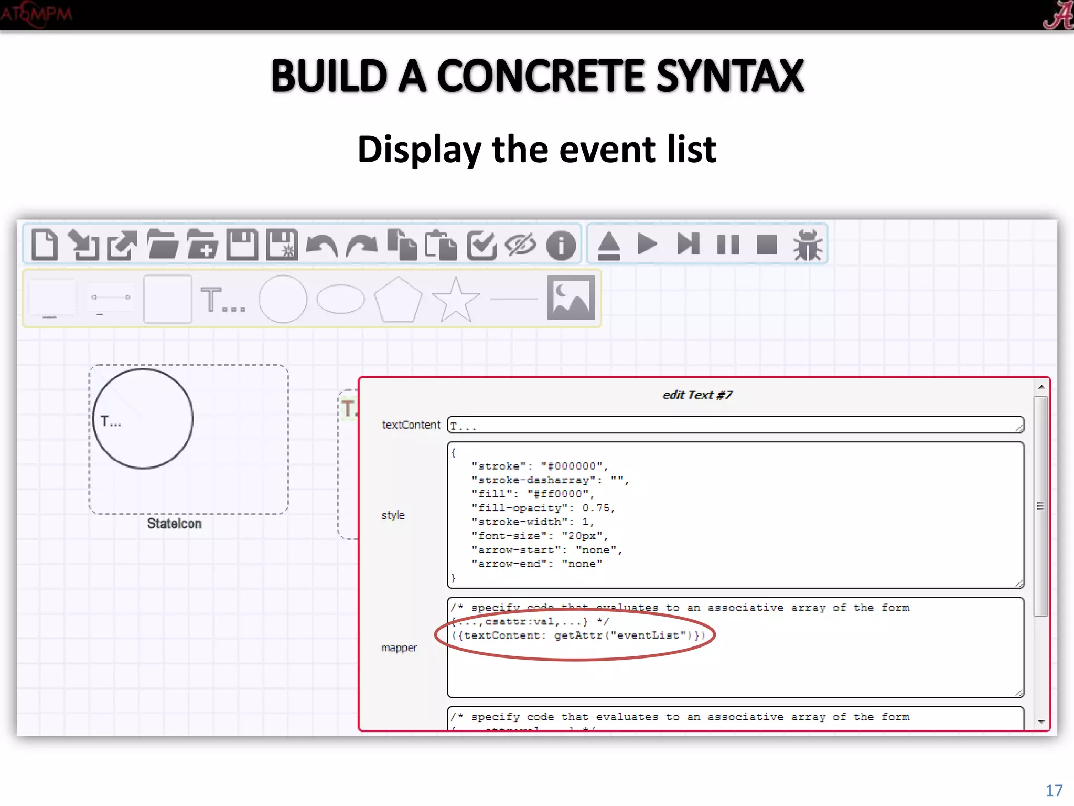The image size is (1074, 806).
Task: Undo the last action
Action: (x=321, y=246)
